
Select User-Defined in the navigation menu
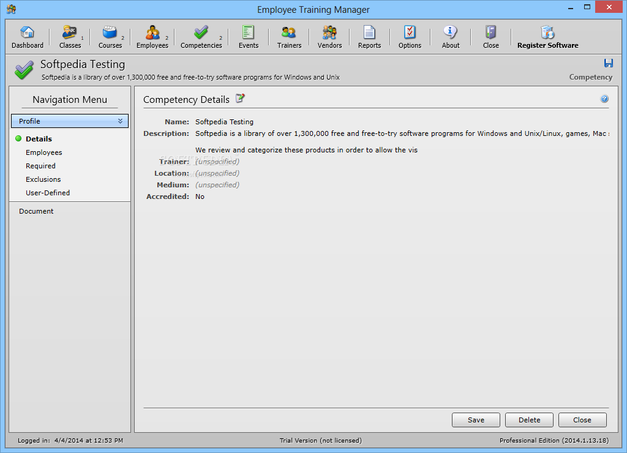(48, 193)
